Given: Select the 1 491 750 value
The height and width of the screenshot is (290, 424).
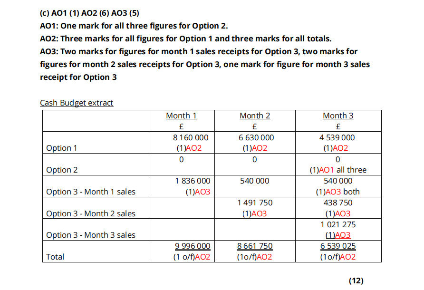Looking at the screenshot, I should [x=255, y=203].
